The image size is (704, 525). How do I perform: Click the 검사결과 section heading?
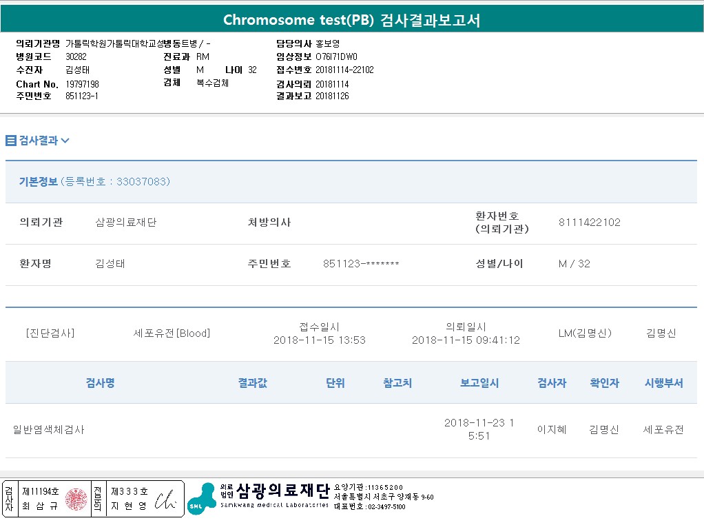tap(39, 141)
